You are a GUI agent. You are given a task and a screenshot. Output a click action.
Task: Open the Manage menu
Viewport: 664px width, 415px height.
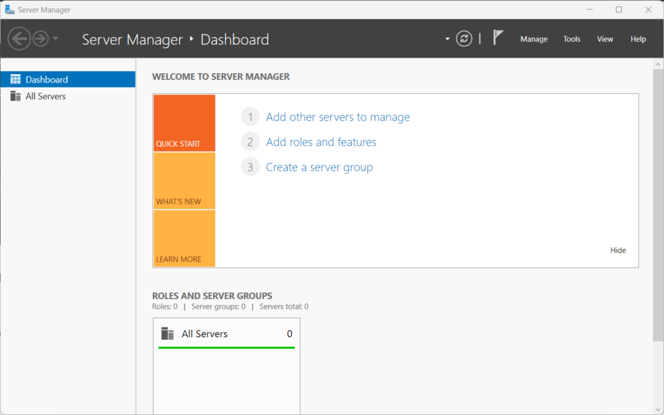[x=534, y=39]
